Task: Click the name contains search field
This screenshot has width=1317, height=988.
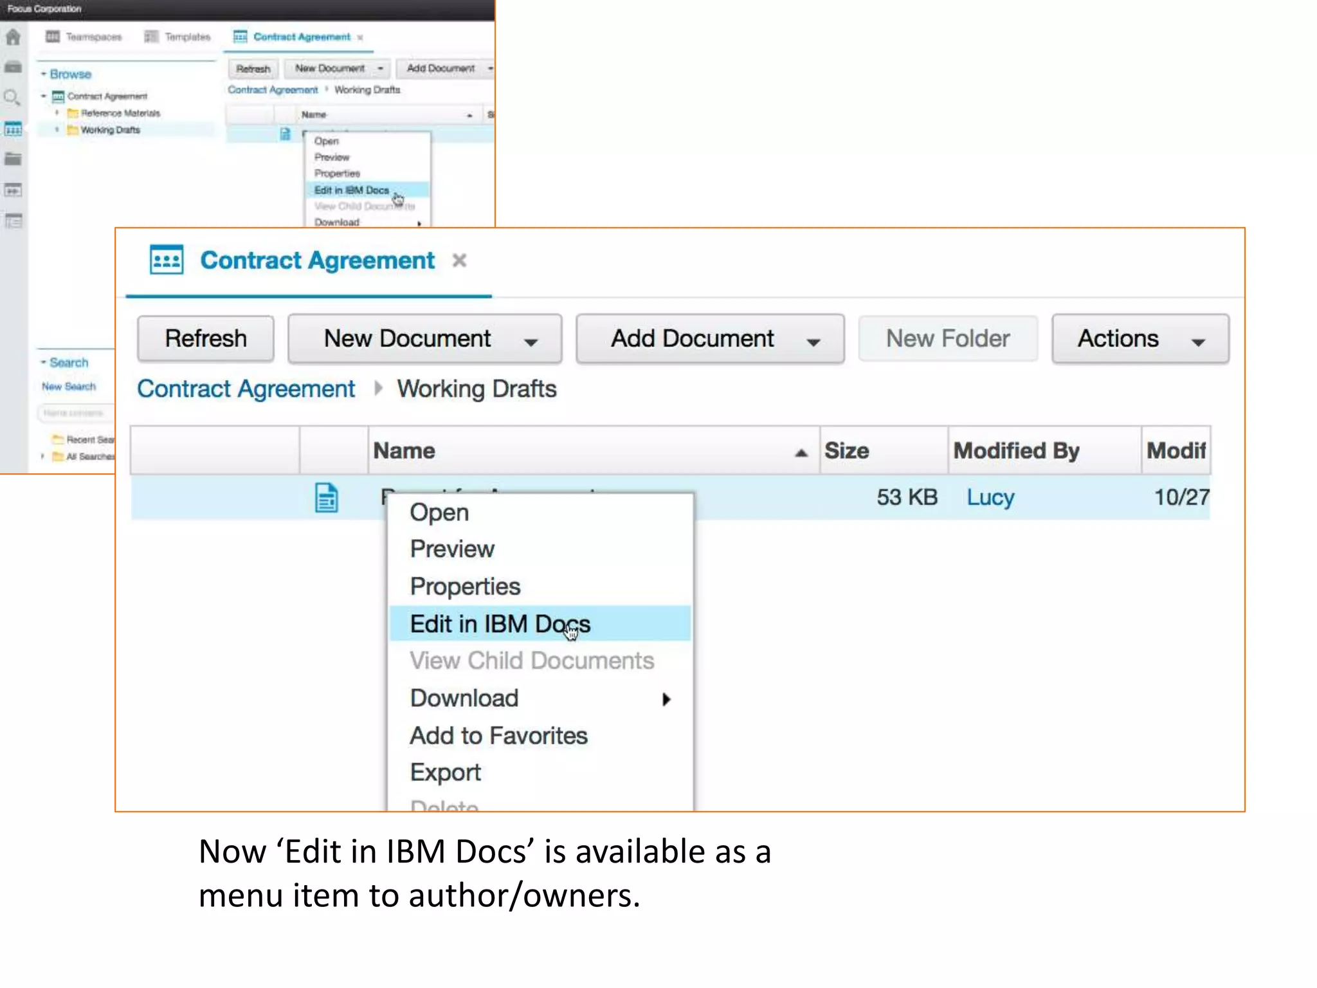Action: (x=76, y=413)
